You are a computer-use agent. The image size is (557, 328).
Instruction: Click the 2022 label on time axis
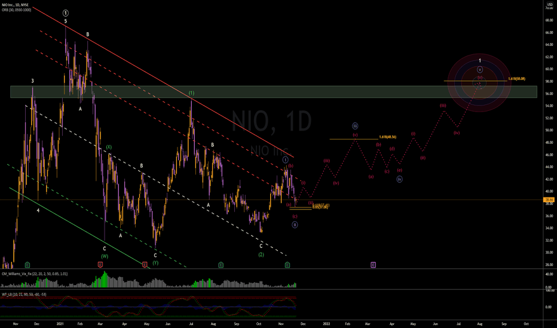[x=326, y=324]
